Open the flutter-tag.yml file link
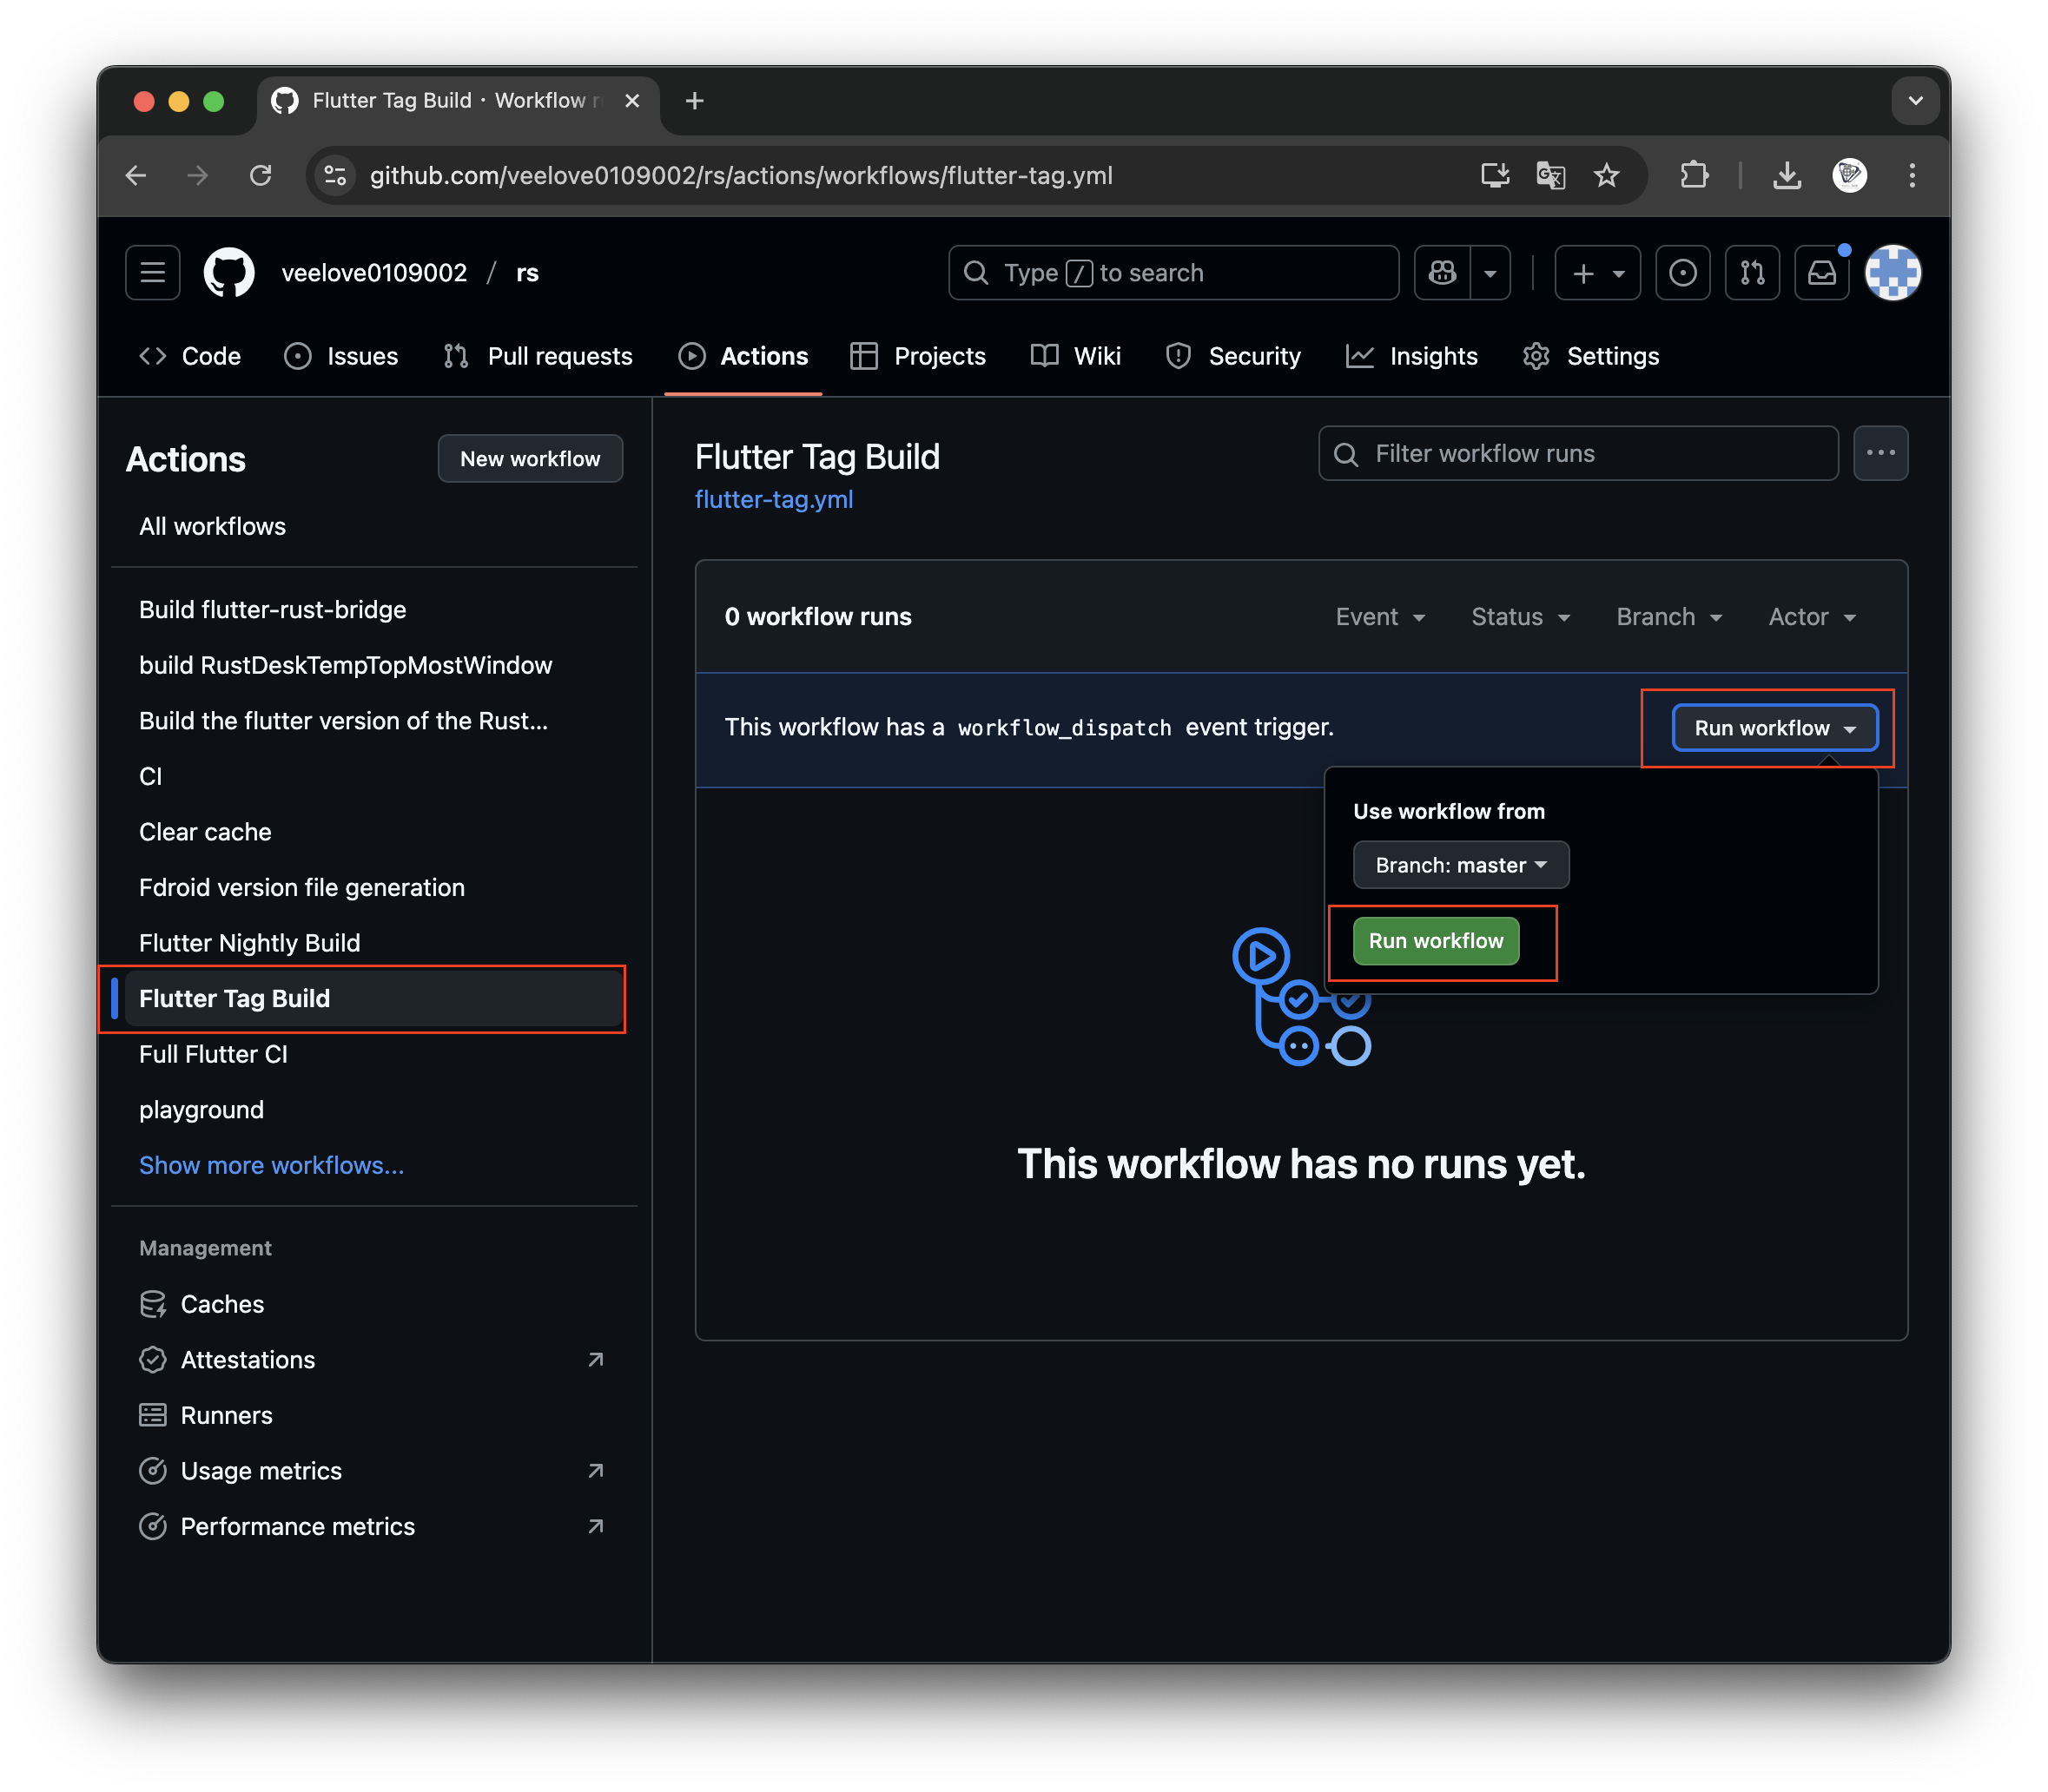 click(x=773, y=500)
